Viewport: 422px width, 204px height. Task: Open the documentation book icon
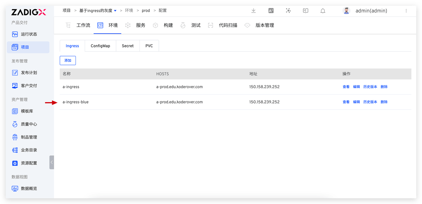coord(306,11)
